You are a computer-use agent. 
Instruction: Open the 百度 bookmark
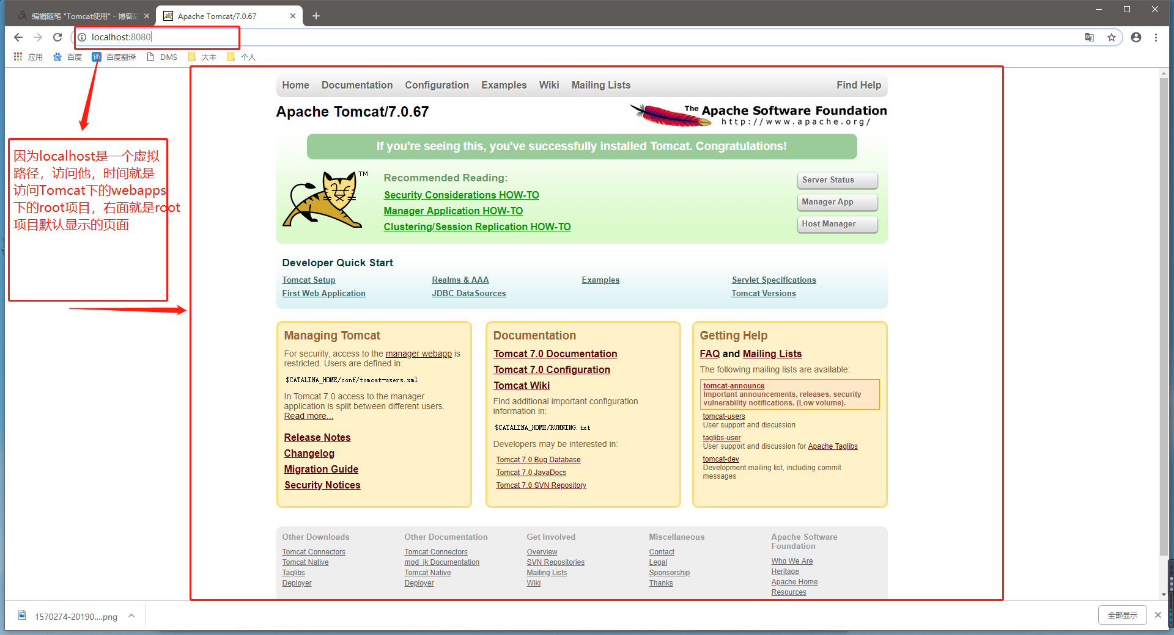pos(67,57)
